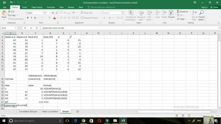Click Tell me what you want
This screenshot has height=124, width=221.
(102, 7)
